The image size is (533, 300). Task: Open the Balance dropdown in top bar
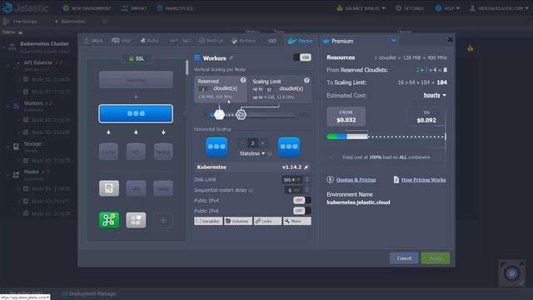pos(361,8)
